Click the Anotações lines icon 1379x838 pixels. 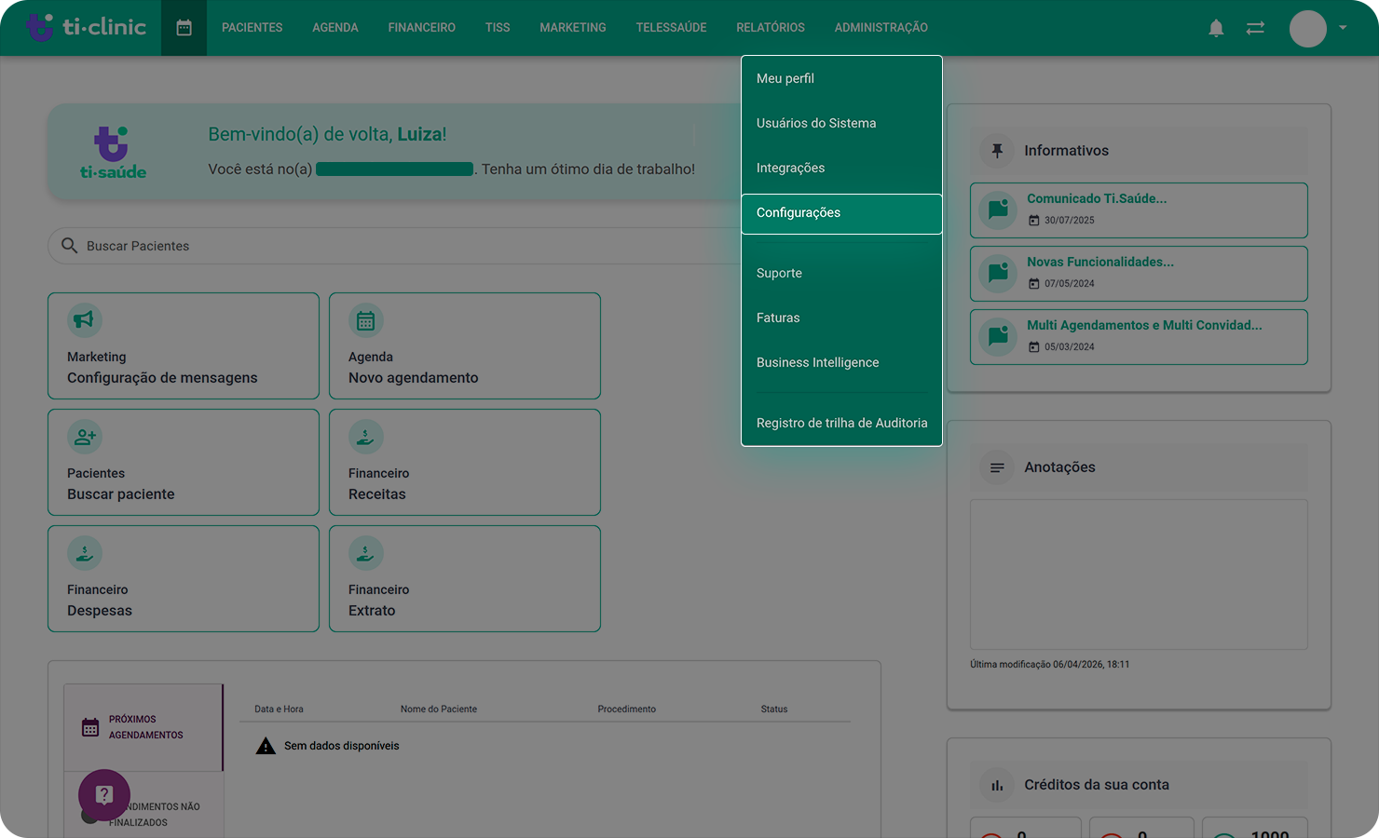point(997,467)
